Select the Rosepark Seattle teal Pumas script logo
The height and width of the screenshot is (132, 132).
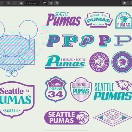[65, 62]
